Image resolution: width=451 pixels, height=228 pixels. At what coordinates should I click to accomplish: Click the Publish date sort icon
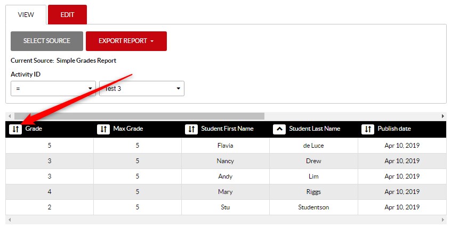(x=368, y=129)
